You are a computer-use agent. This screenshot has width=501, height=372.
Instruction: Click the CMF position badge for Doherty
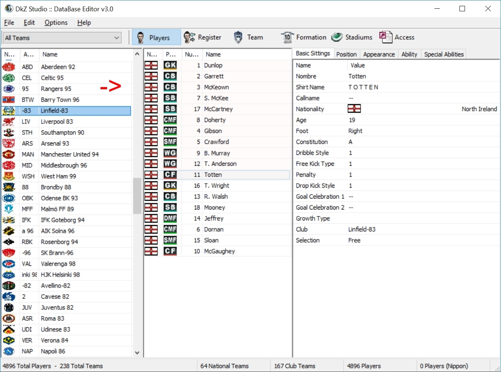(x=170, y=120)
